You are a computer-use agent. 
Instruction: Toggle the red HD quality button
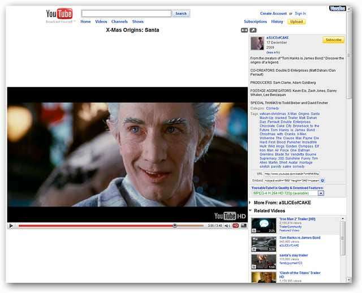[x=236, y=226]
